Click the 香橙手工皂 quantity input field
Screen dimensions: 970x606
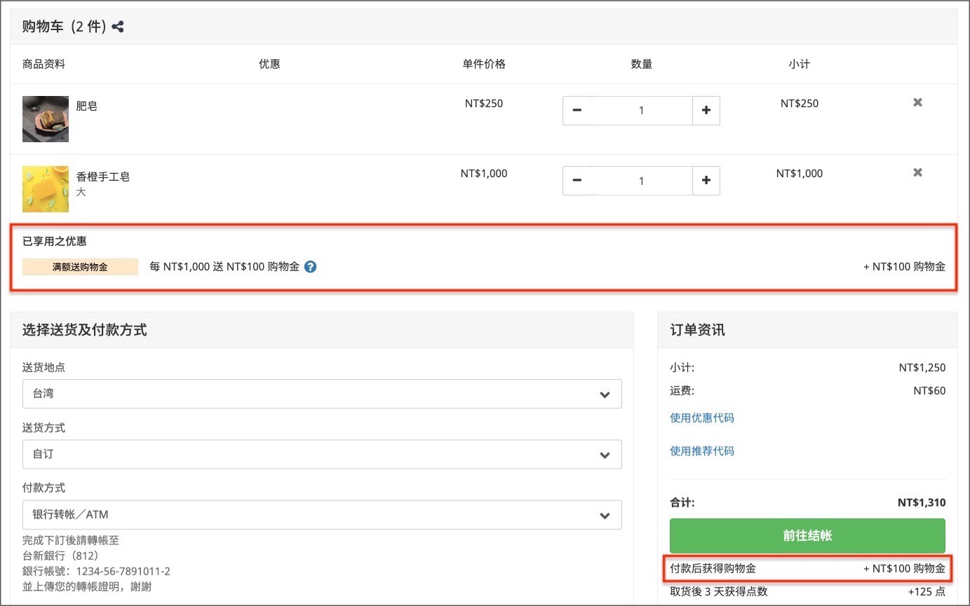click(x=641, y=181)
